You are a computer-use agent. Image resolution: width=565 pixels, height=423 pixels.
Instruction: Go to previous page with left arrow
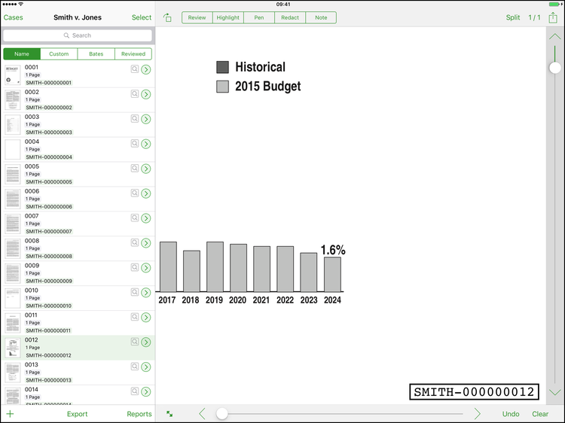tap(202, 414)
